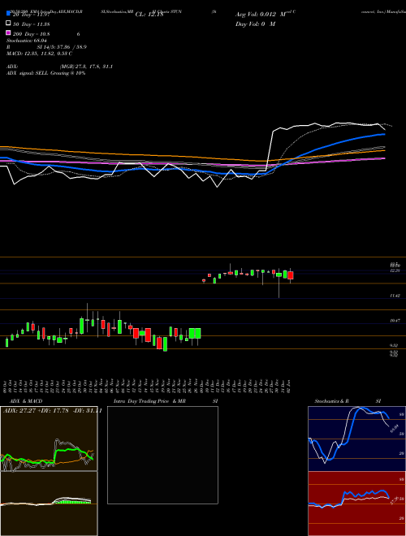Click the MACD histogram mini chart
This screenshot has width=406, height=536.
[49, 504]
